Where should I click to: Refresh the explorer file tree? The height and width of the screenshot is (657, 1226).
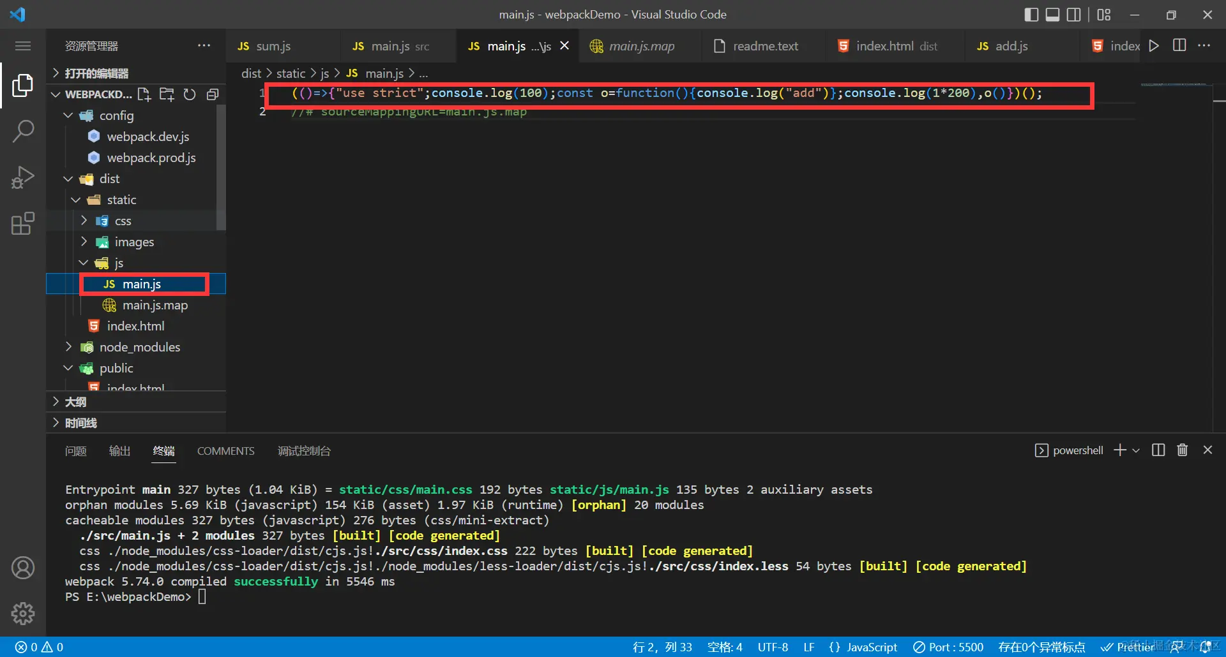[x=190, y=94]
